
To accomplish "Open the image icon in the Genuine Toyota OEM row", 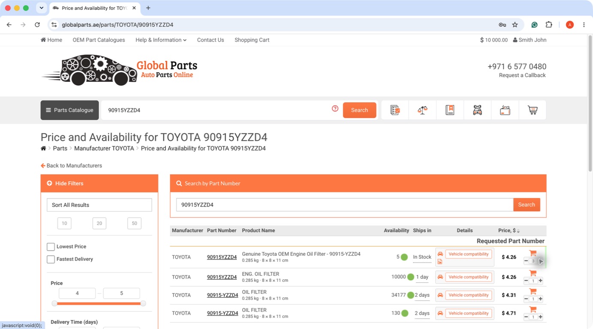I will [440, 261].
